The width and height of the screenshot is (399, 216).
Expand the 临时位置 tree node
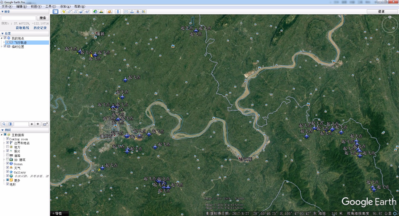coord(2,46)
